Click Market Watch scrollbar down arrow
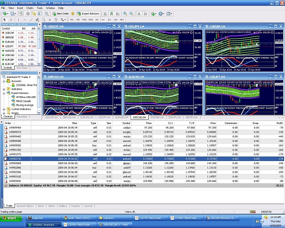The height and width of the screenshot is (228, 285). click(39, 64)
